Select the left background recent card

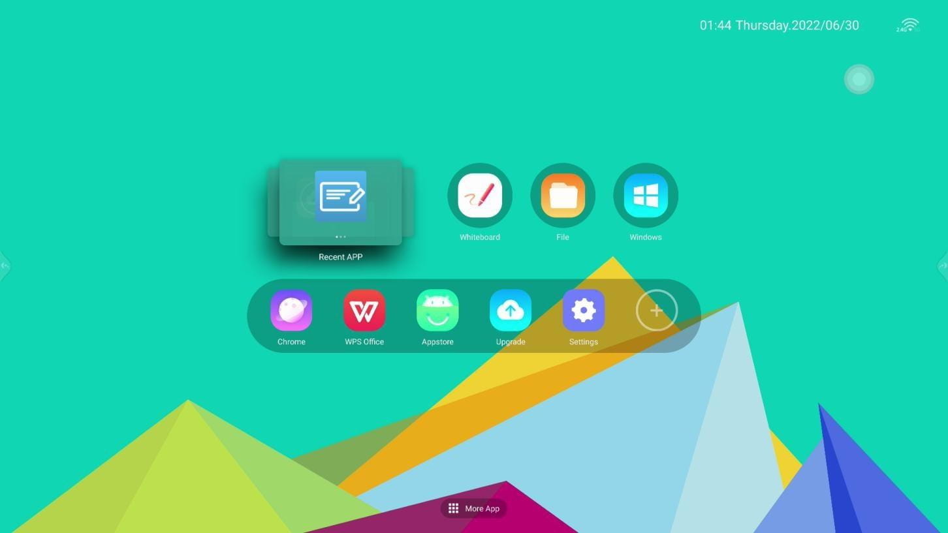click(273, 202)
